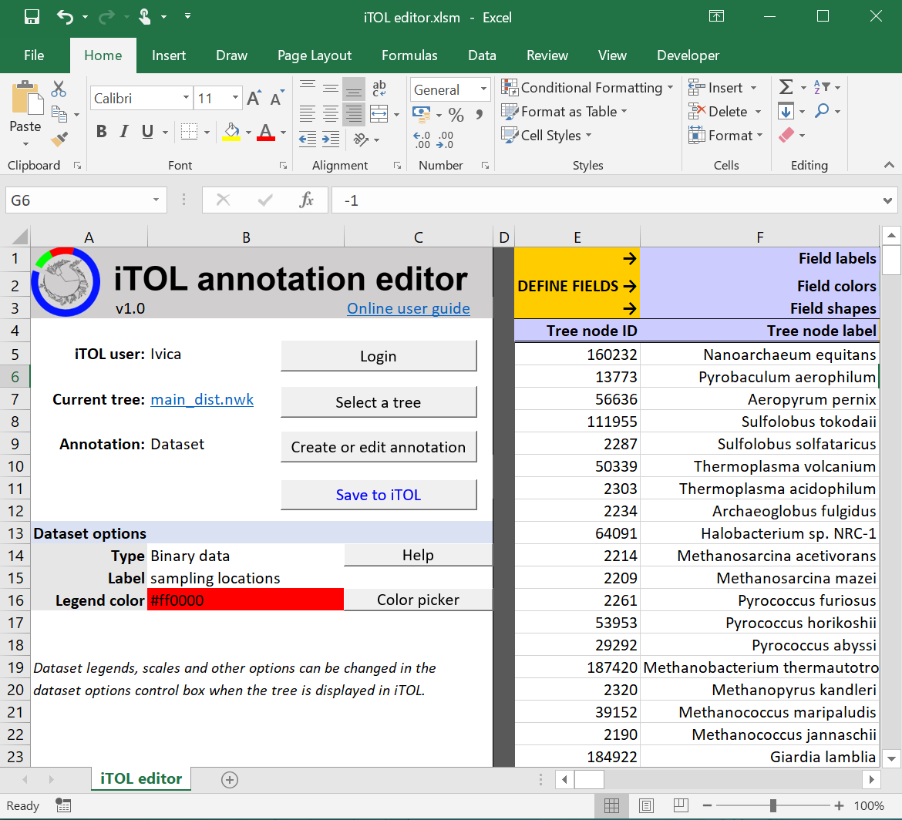This screenshot has height=820, width=902.
Task: Open Sort & Filter
Action: point(822,87)
